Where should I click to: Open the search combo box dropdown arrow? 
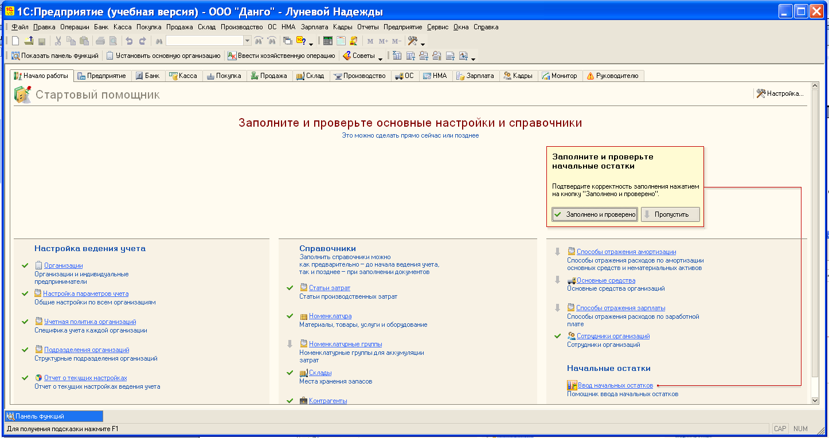(x=247, y=41)
